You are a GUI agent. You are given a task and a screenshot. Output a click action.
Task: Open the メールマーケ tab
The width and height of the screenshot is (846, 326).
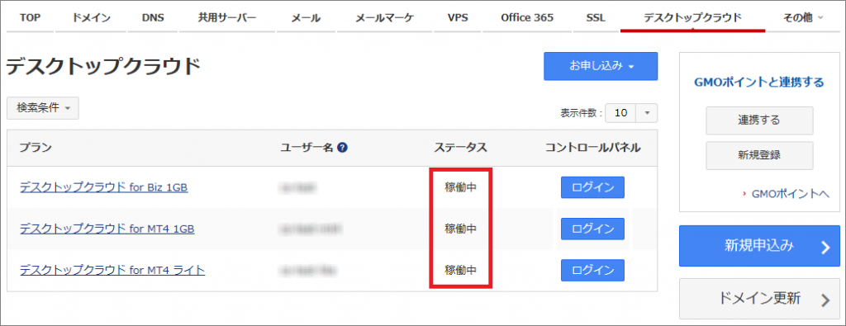(x=385, y=18)
